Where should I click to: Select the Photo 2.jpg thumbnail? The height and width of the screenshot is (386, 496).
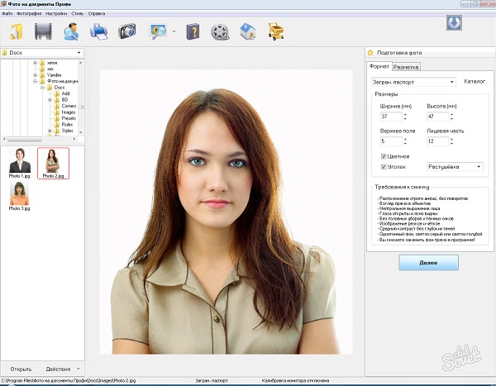(53, 164)
